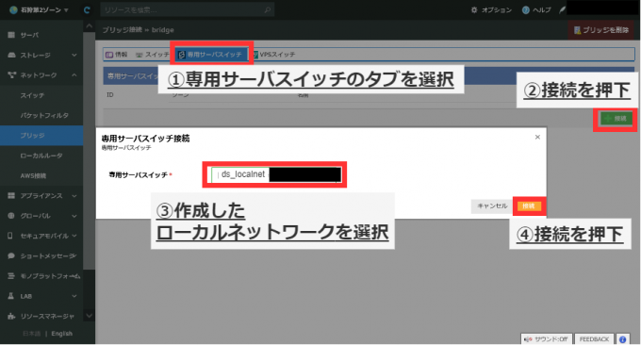Open サーバ in the sidebar
Viewport: 641px width, 345px height.
[x=41, y=35]
